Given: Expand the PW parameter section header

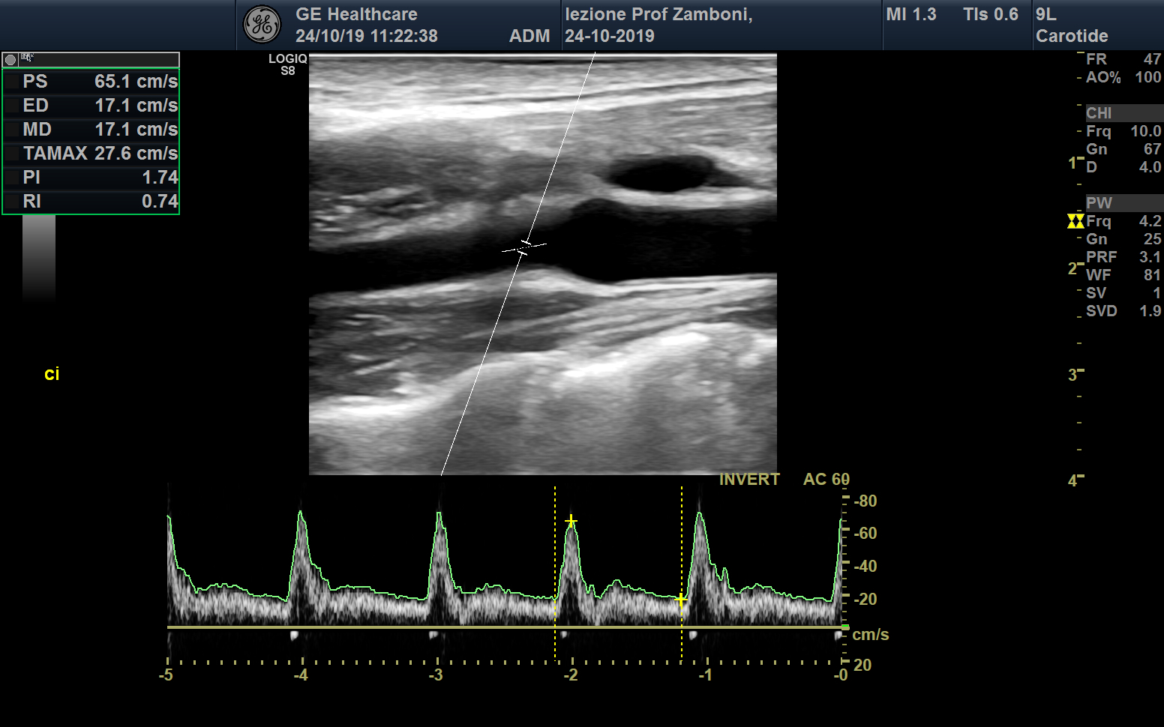Looking at the screenshot, I should coord(1123,203).
